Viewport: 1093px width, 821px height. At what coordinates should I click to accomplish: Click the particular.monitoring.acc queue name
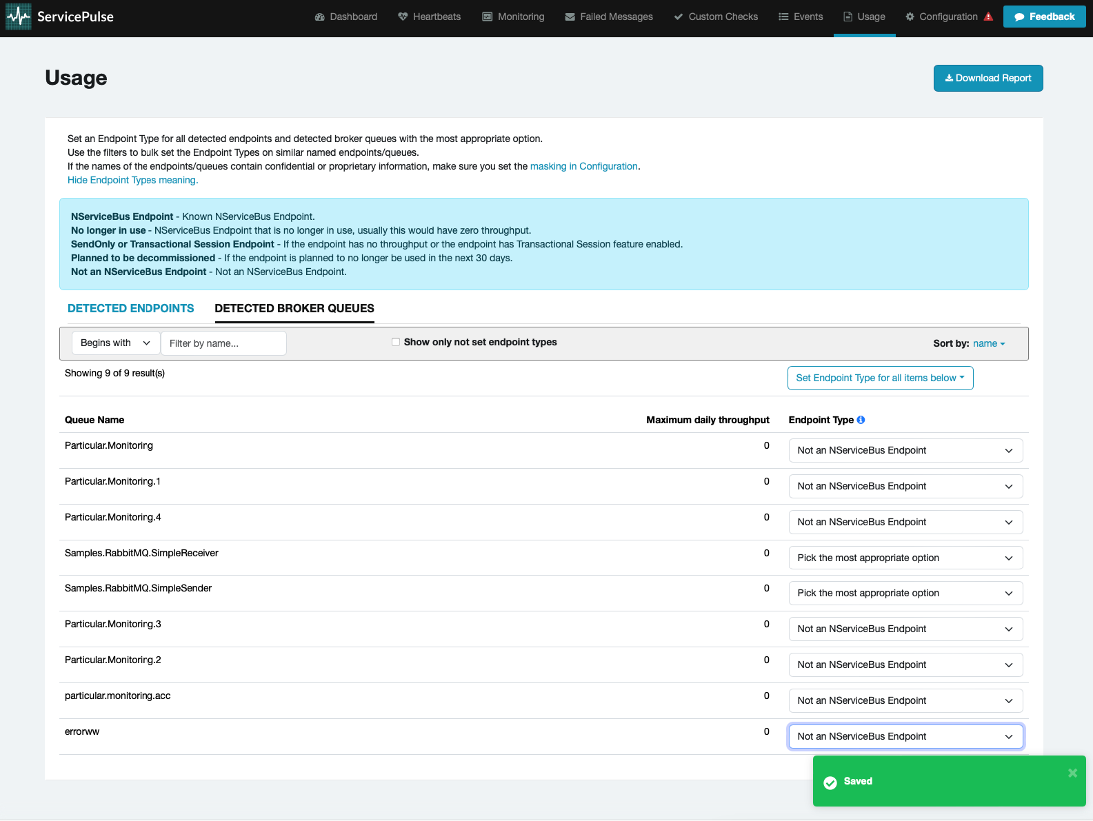pyautogui.click(x=117, y=696)
